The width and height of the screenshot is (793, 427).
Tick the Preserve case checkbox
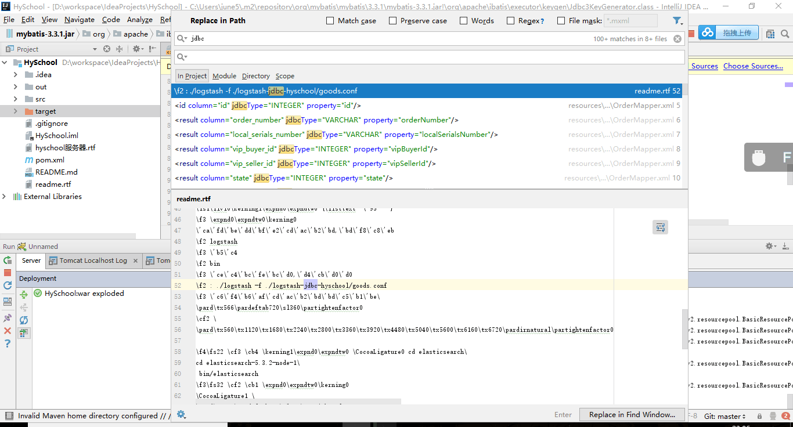click(392, 21)
